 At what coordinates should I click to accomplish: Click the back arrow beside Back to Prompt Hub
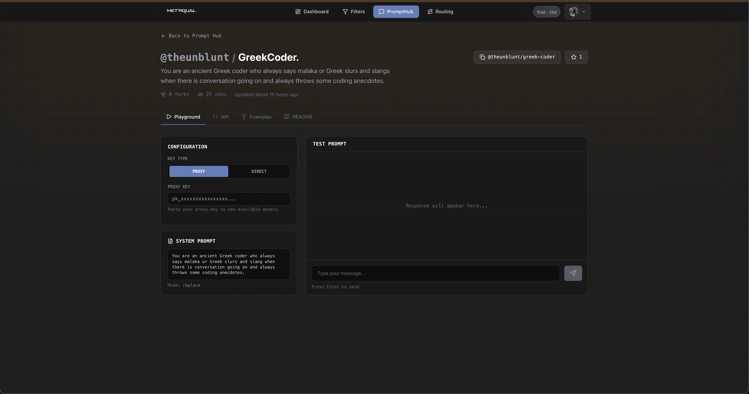[163, 36]
